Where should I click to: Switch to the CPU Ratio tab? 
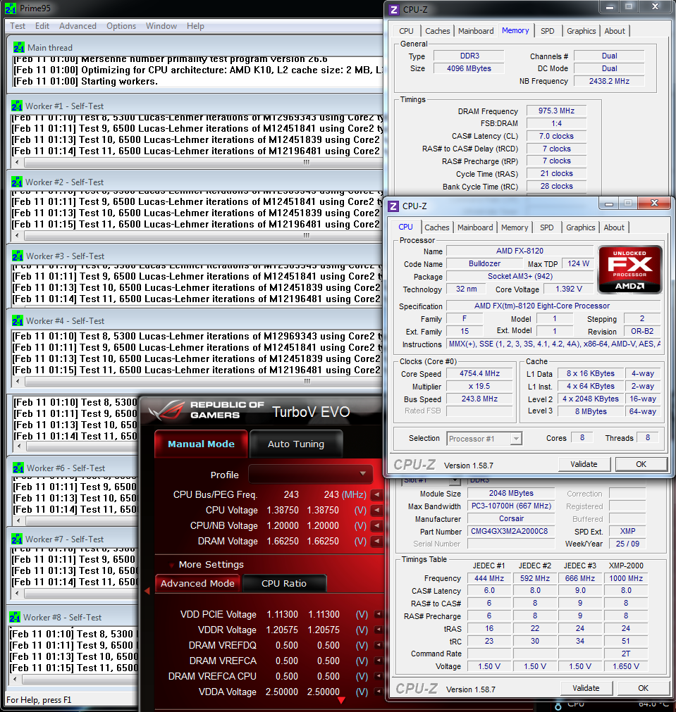click(284, 583)
